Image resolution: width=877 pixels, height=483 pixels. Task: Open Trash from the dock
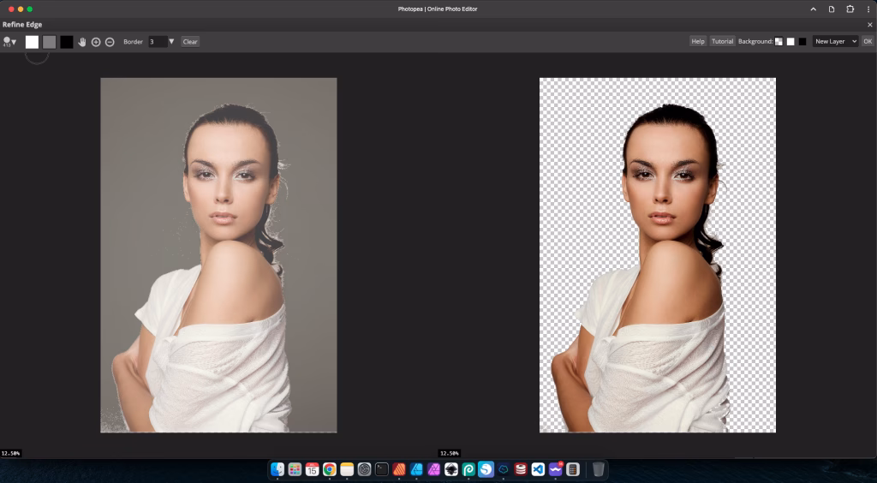click(x=598, y=469)
